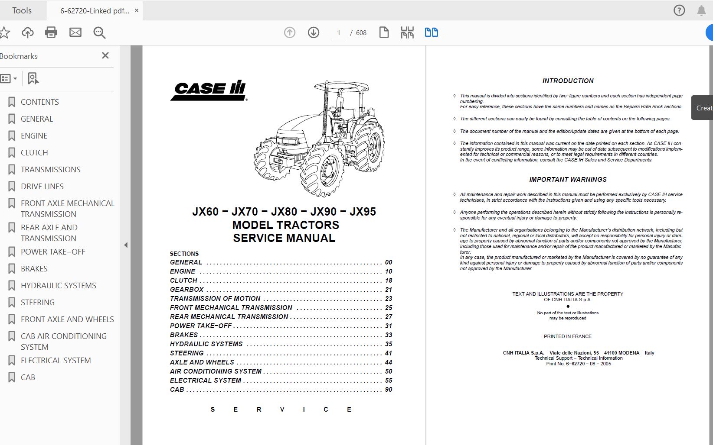This screenshot has width=713, height=445.
Task: Open the CONTENTS bookmark
Action: point(40,102)
